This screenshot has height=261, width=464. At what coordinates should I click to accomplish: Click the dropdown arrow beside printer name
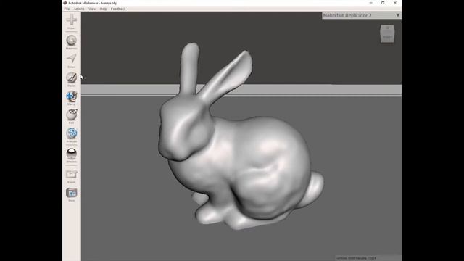[398, 15]
